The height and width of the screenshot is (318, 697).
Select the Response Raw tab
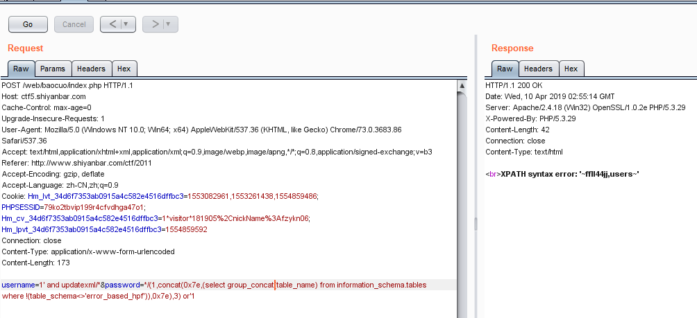(x=505, y=69)
